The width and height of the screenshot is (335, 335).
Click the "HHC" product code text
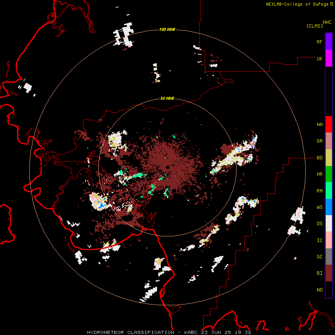pos(327,22)
